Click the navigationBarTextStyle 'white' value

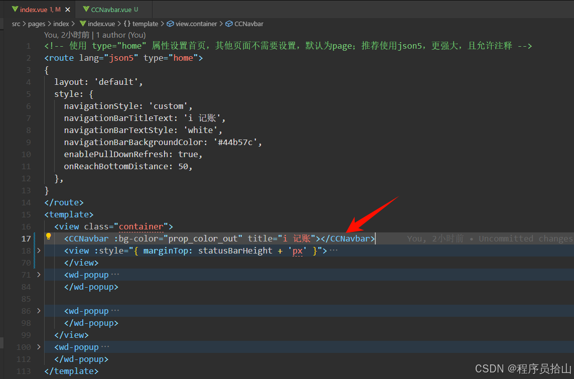(x=201, y=131)
